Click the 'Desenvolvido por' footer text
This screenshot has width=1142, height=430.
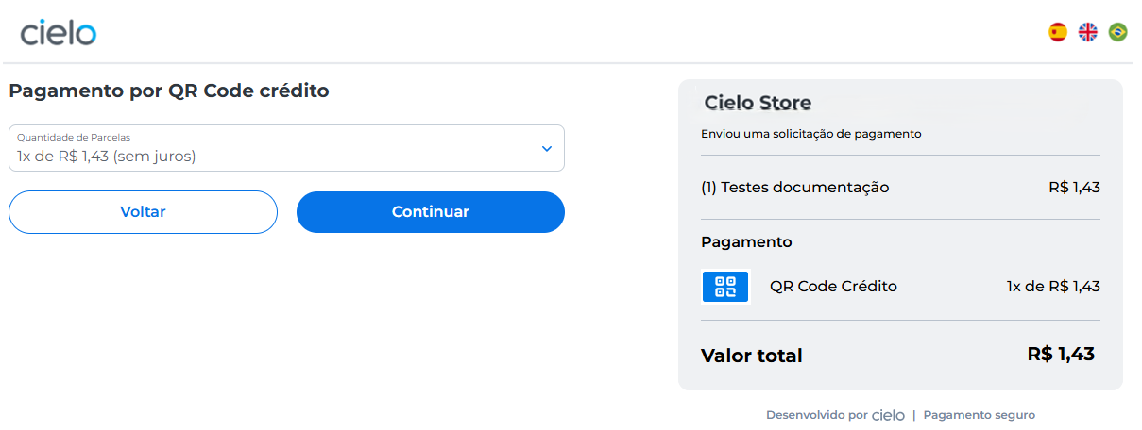[x=816, y=415]
